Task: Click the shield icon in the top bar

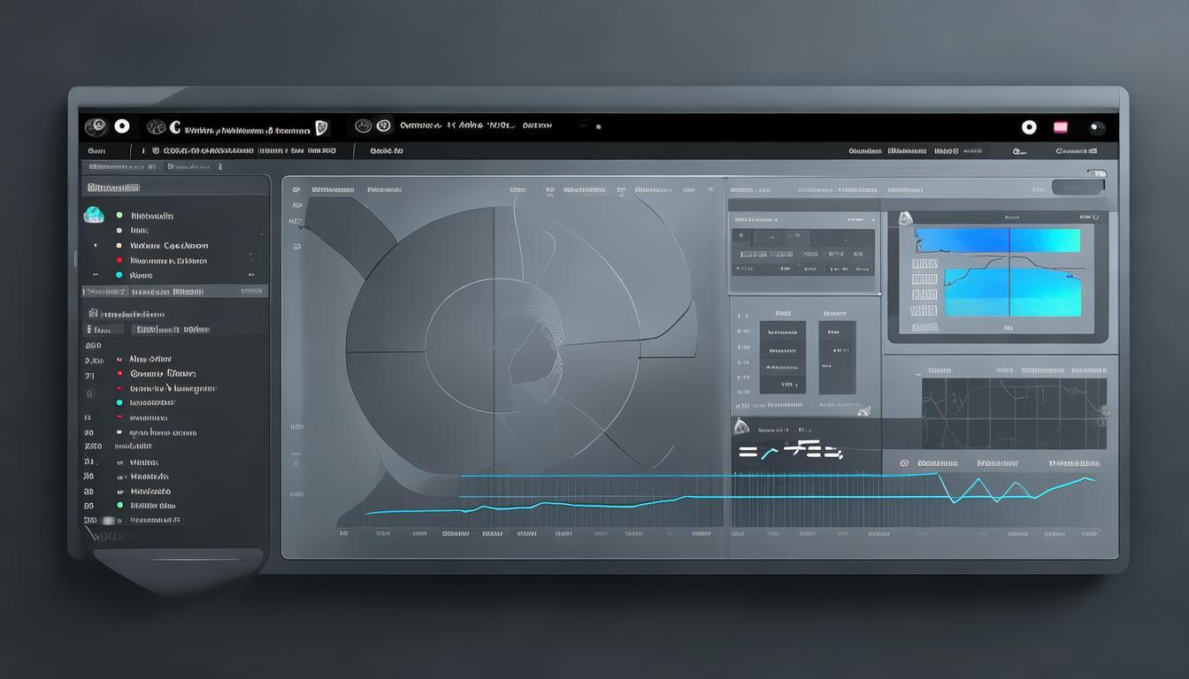Action: (x=321, y=127)
